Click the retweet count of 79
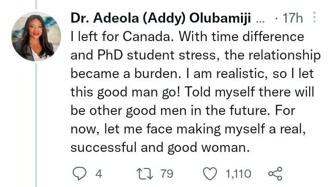Image resolution: width=333 pixels, height=187 pixels. pyautogui.click(x=166, y=174)
